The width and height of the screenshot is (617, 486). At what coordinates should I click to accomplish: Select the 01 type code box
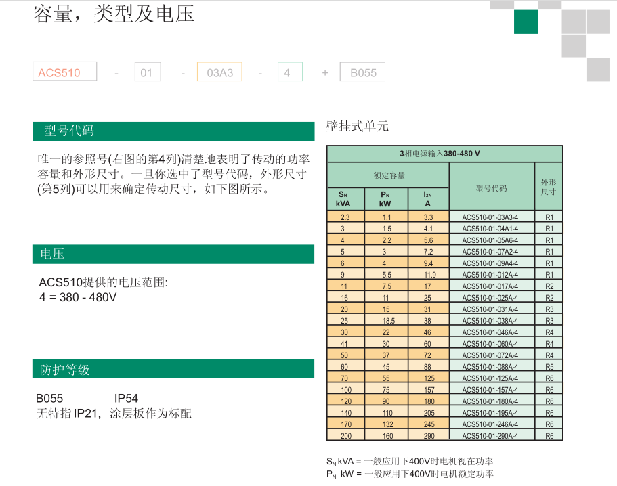click(148, 72)
